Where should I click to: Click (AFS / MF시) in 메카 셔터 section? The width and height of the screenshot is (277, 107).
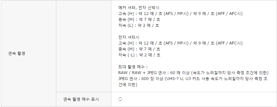point(177,14)
